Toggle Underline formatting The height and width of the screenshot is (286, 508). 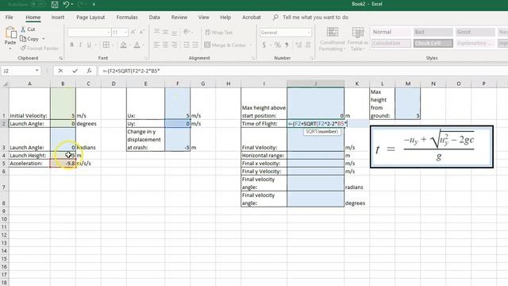pyautogui.click(x=89, y=44)
